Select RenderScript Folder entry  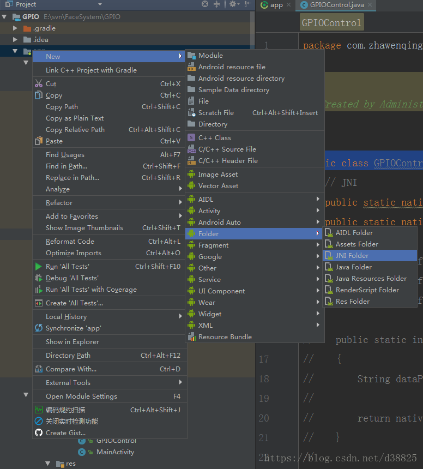point(370,290)
